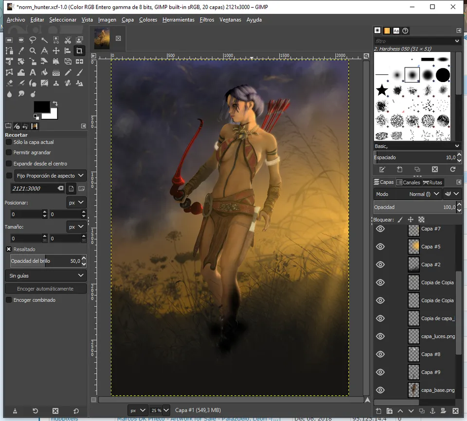This screenshot has width=467, height=421.
Task: Swap foreground and background colors
Action: click(x=55, y=103)
